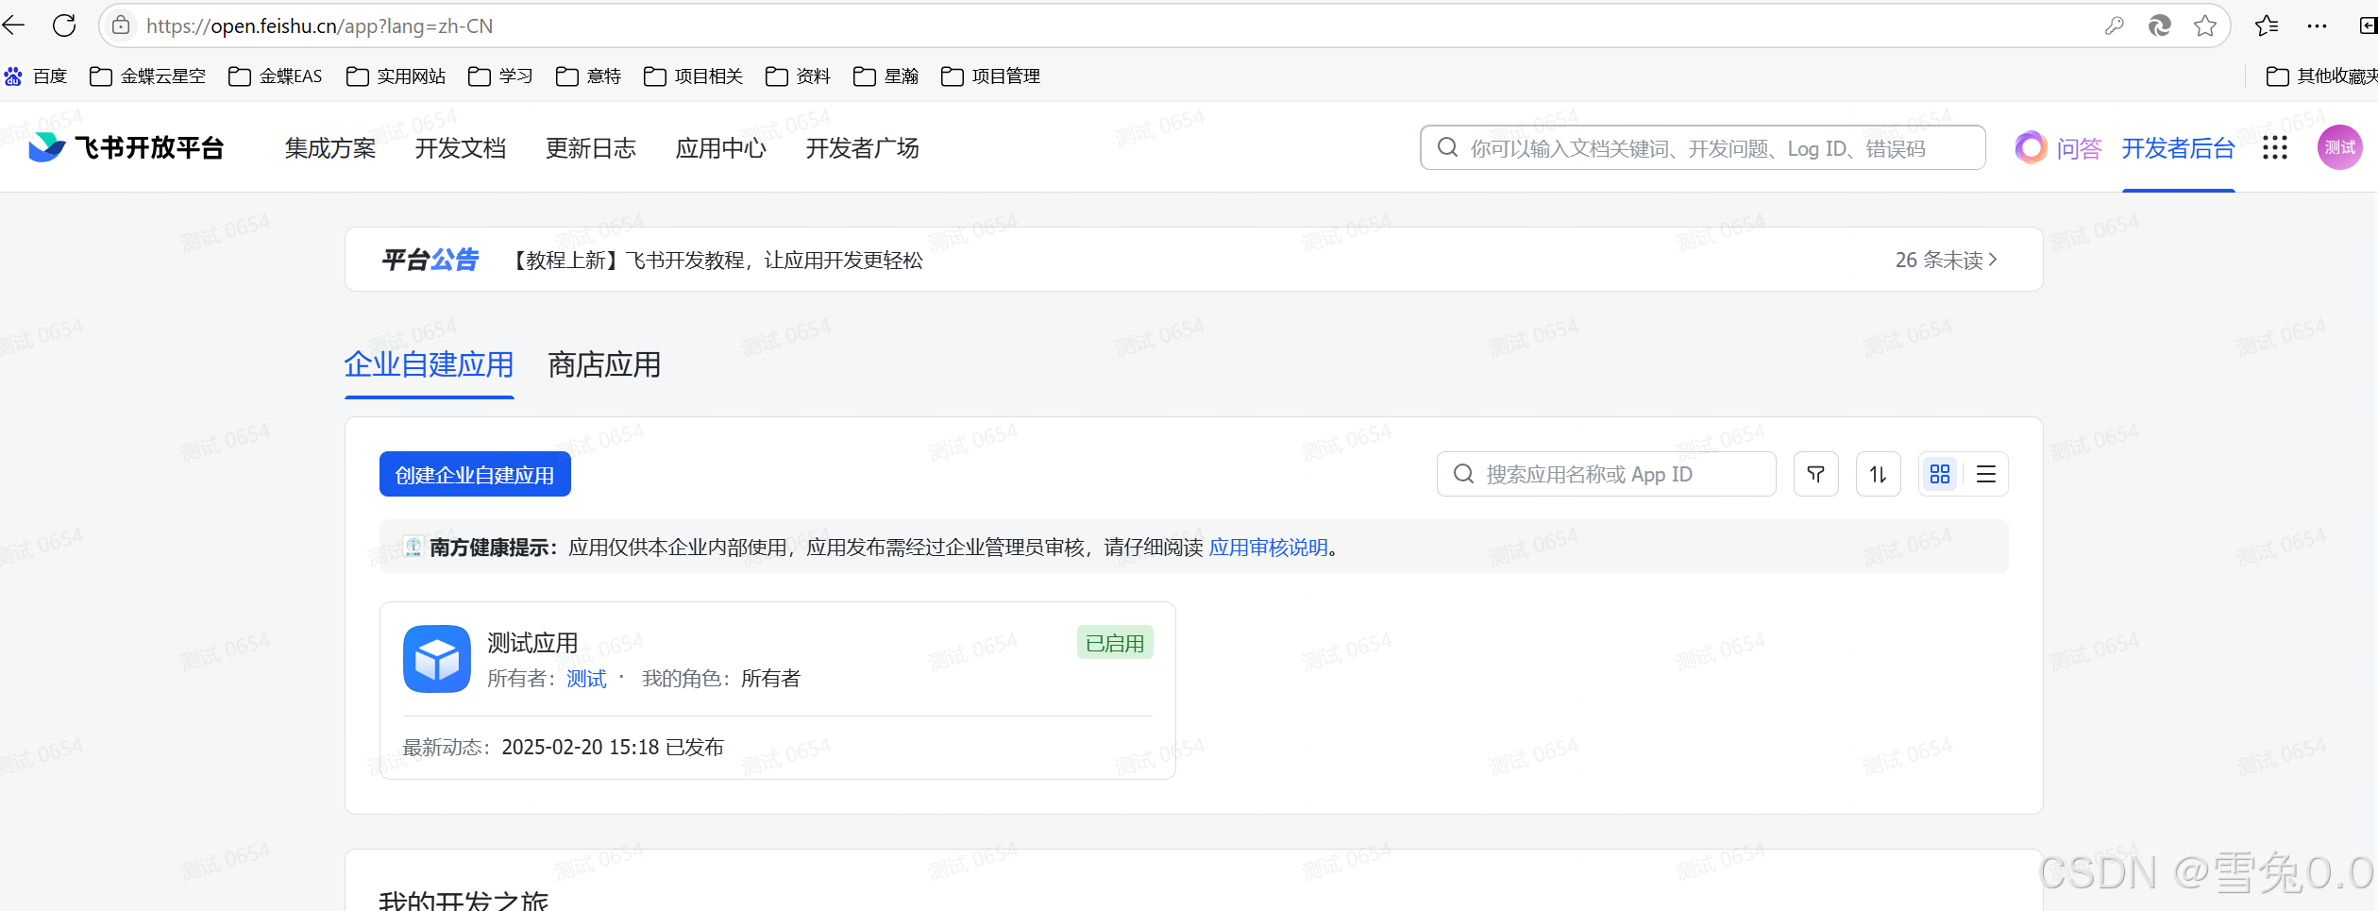Open the browser three-dot settings menu
The height and width of the screenshot is (911, 2378).
(x=2317, y=26)
